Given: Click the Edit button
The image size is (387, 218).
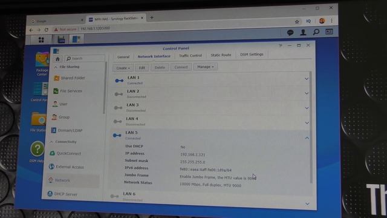Looking at the screenshot, I should click(142, 67).
